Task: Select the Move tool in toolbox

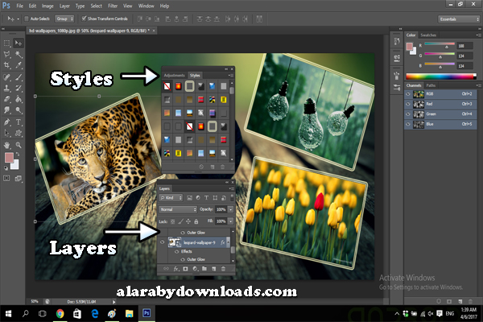Action: [19, 43]
